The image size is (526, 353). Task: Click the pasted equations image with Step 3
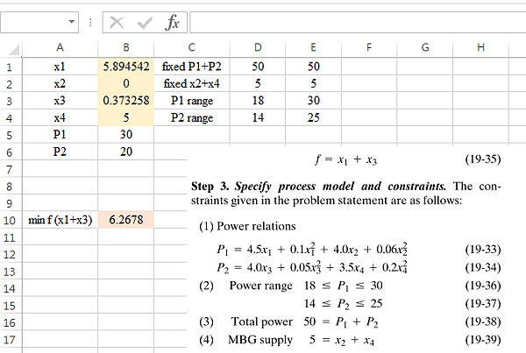[356, 249]
